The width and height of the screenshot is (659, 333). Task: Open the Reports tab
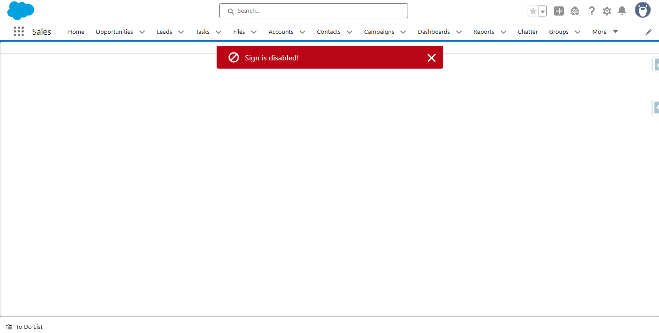coord(484,32)
